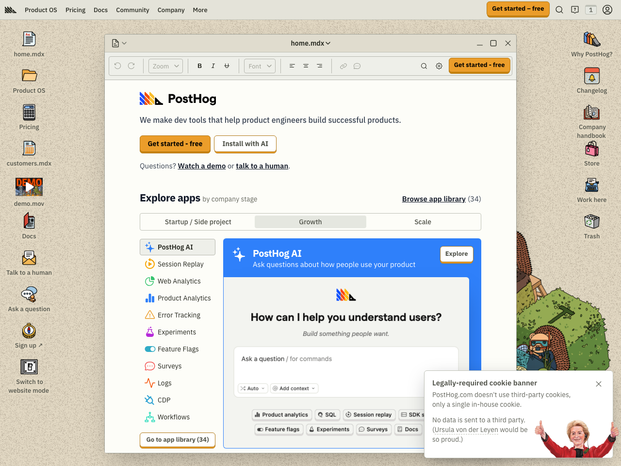The image size is (621, 466).
Task: Click the search magnifier in the toolbar
Action: (424, 66)
